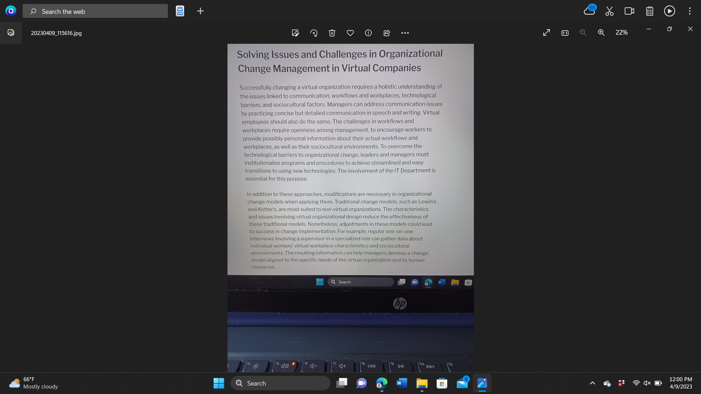
Task: Click the Search the web field
Action: pos(96,11)
